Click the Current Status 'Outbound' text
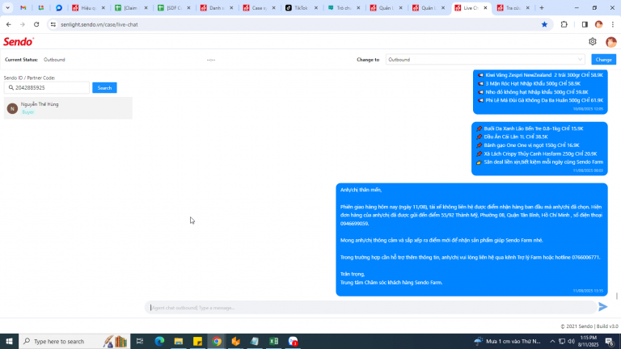 pos(54,60)
